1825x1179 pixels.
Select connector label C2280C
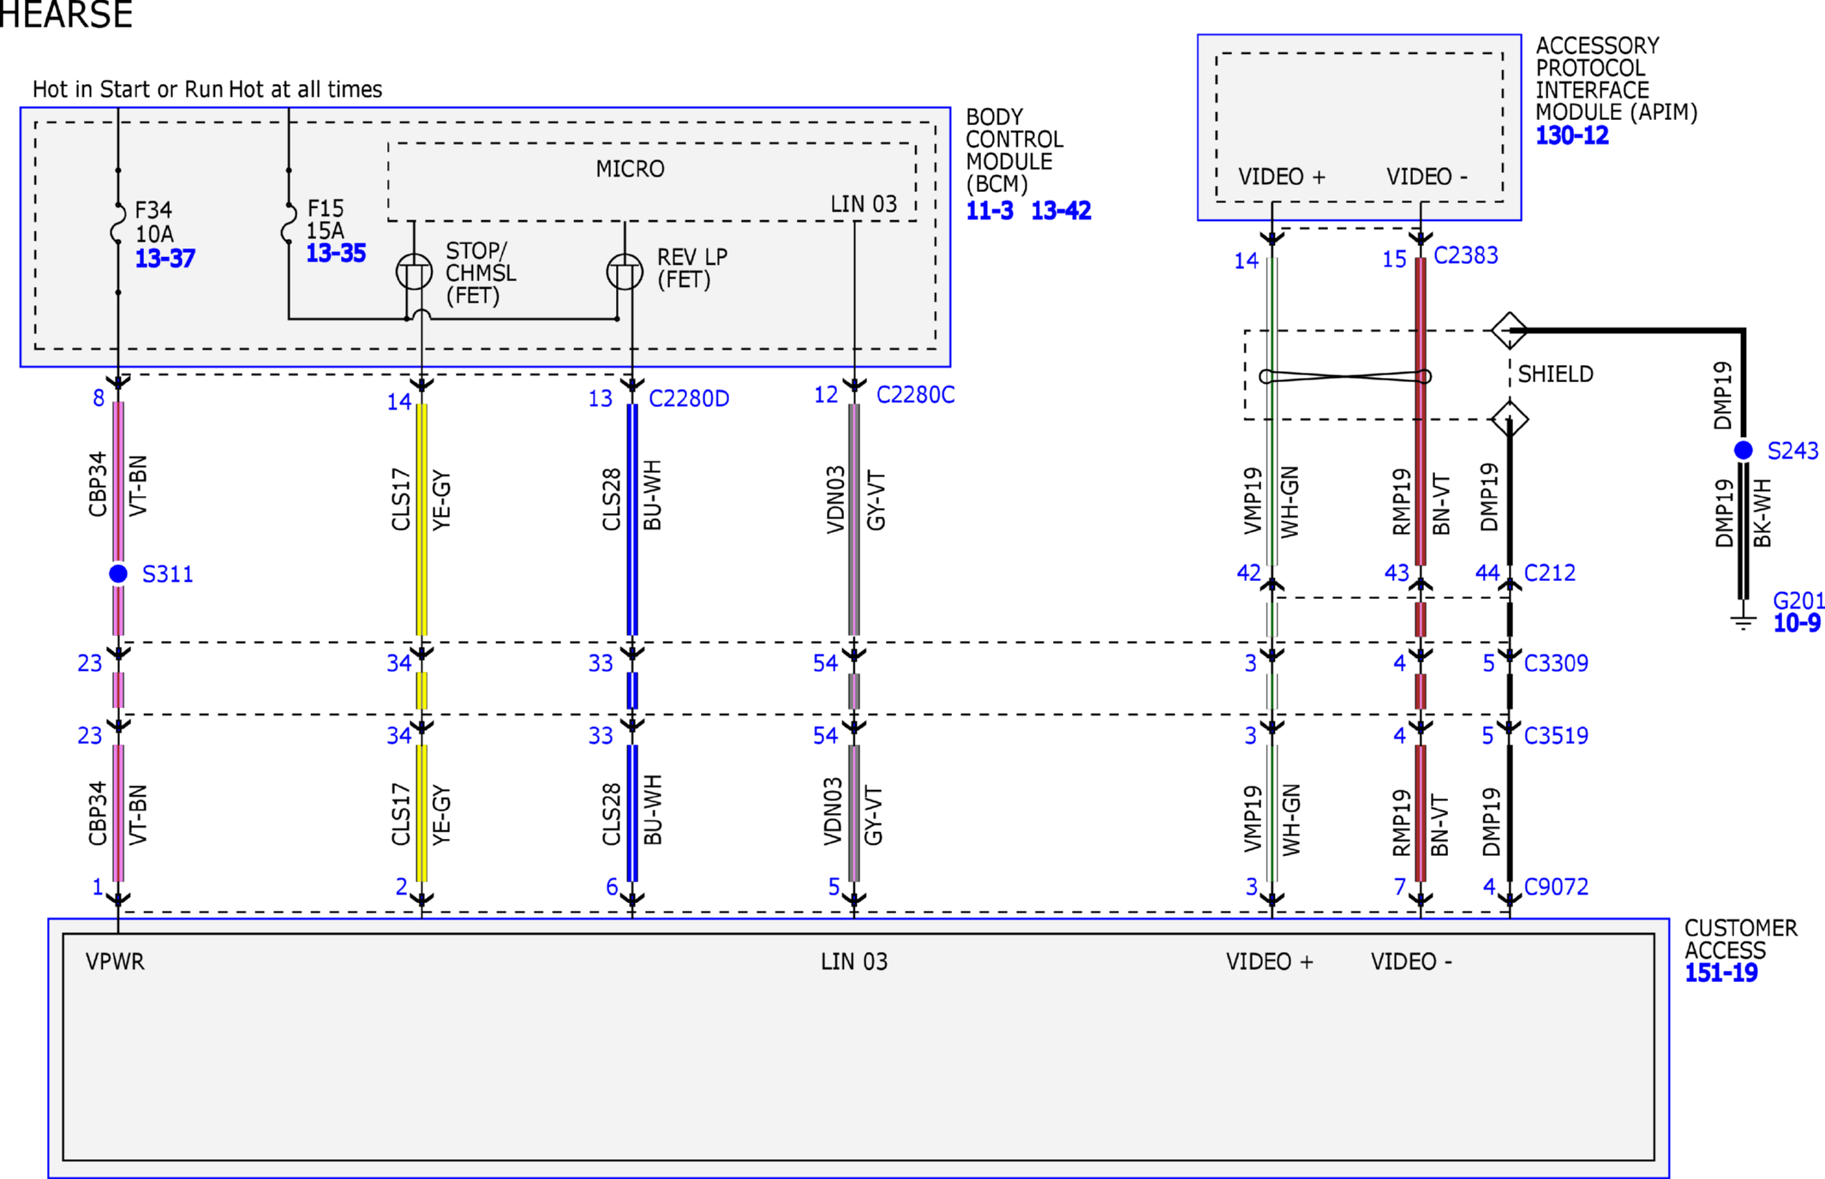tap(915, 395)
